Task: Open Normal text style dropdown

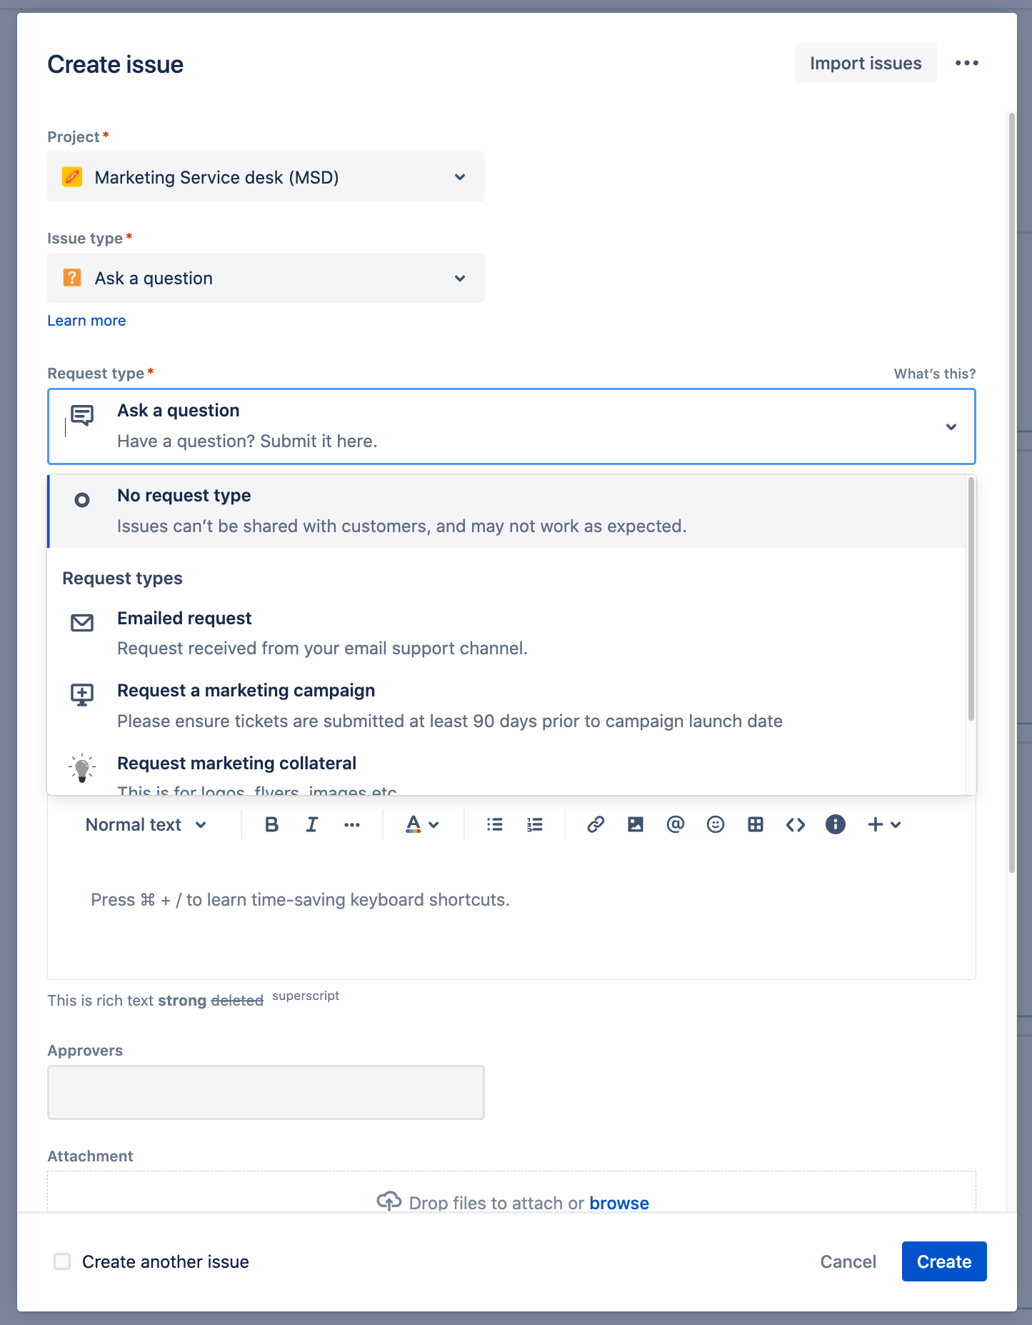Action: [146, 824]
